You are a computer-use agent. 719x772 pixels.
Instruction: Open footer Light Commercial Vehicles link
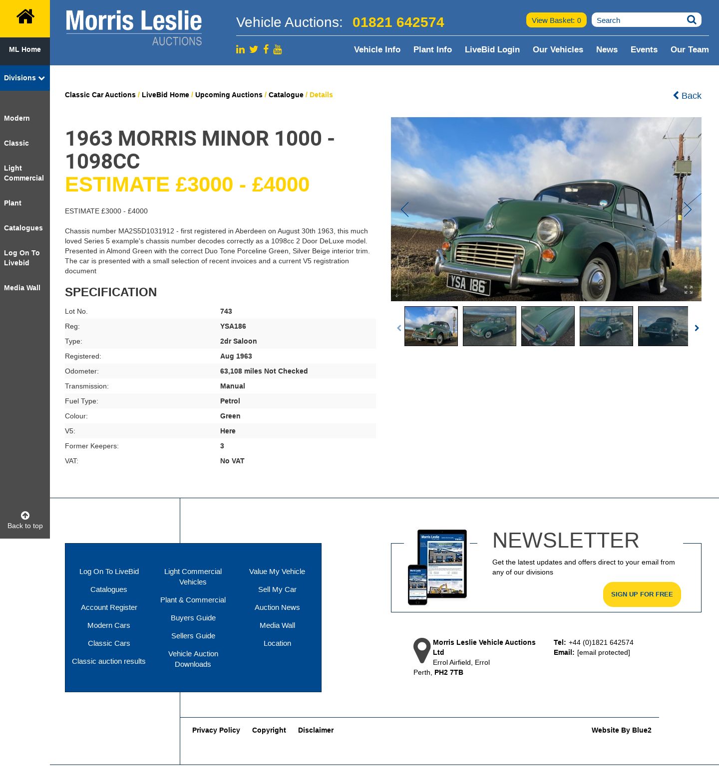click(x=193, y=577)
